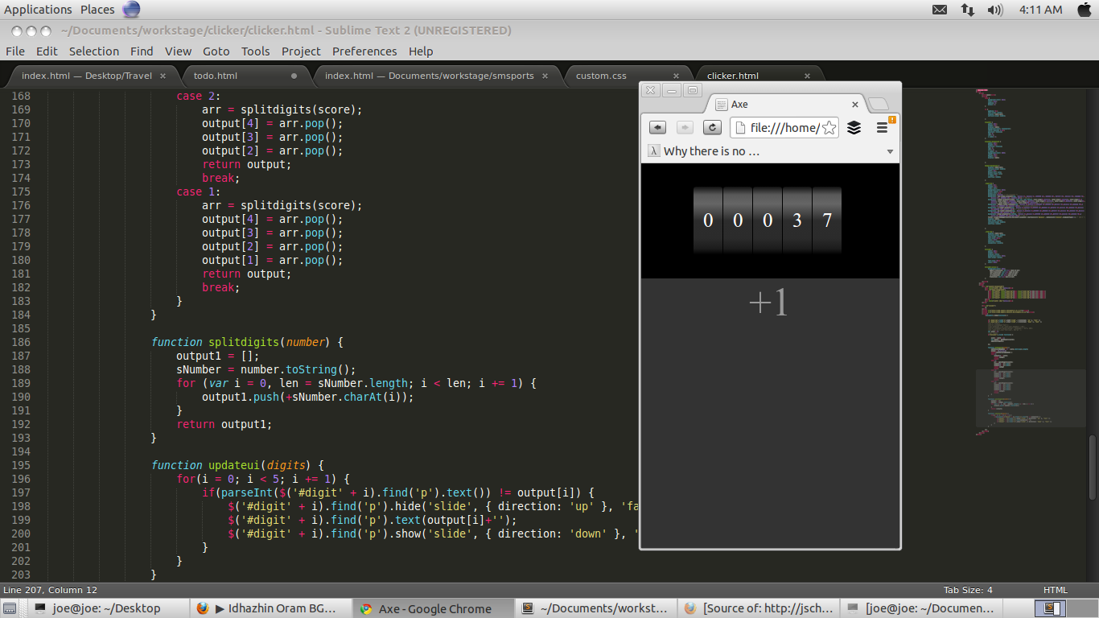The width and height of the screenshot is (1099, 618).
Task: Open Chrome's hamburger menu
Action: pos(882,127)
